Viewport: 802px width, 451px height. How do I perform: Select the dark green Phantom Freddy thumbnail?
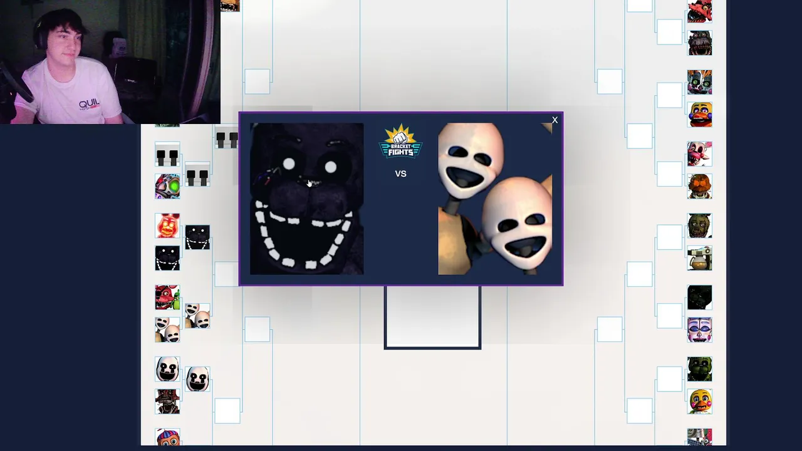click(x=699, y=369)
